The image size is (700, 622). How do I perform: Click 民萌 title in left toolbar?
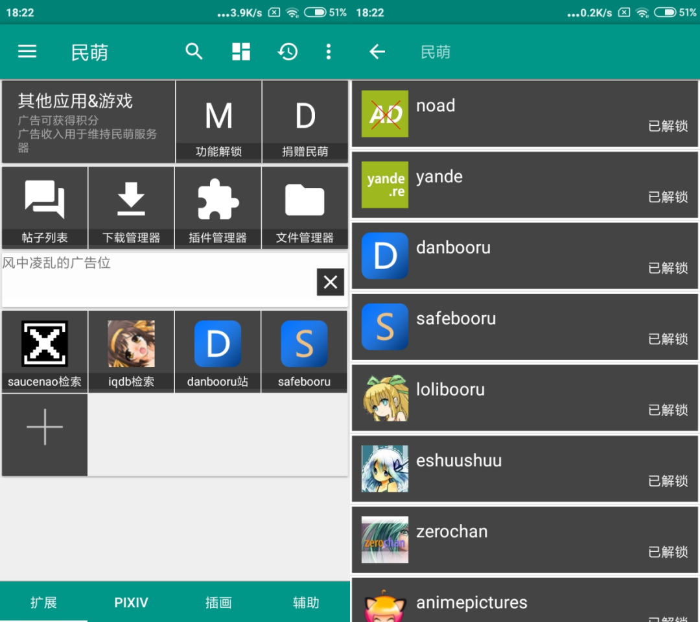(x=89, y=53)
